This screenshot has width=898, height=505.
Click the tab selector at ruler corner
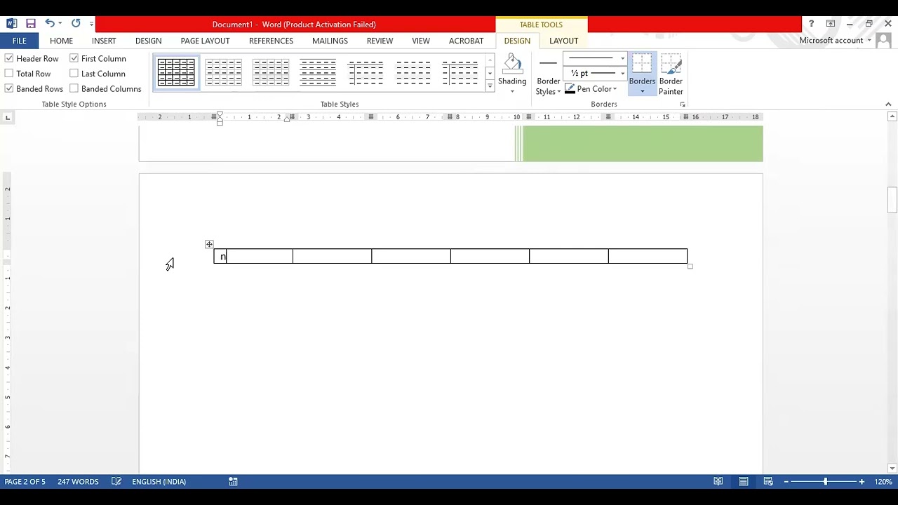[8, 117]
